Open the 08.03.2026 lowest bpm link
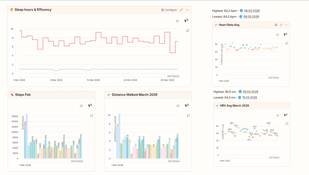This screenshot has height=175, width=309. [251, 17]
